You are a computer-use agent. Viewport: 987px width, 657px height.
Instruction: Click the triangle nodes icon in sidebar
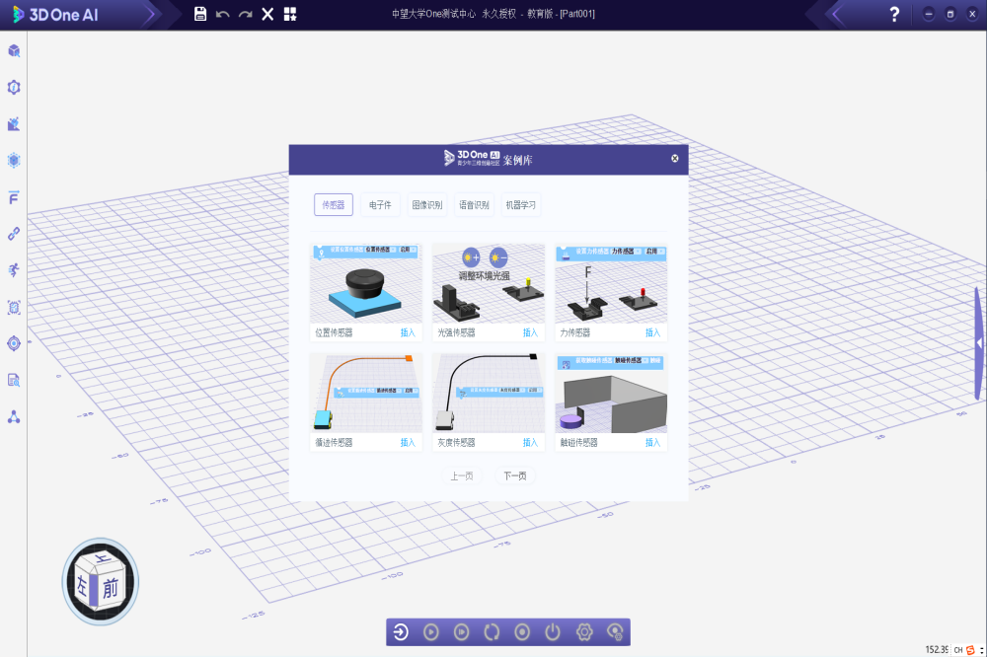(x=14, y=416)
